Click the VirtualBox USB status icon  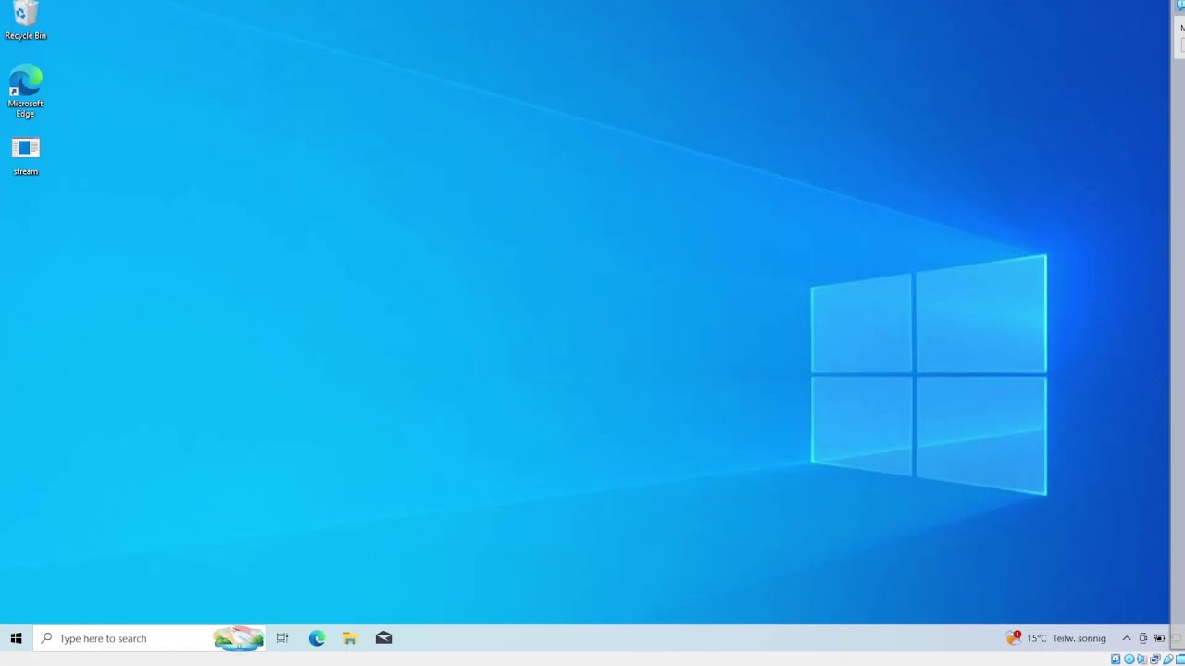(x=1168, y=659)
